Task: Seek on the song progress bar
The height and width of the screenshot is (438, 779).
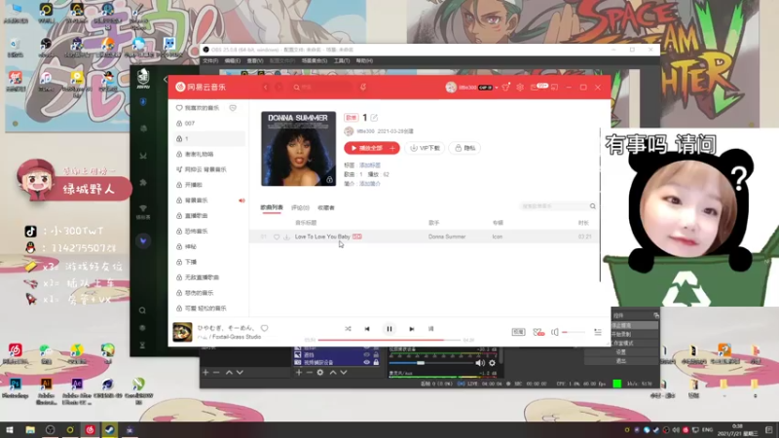Action: point(389,340)
